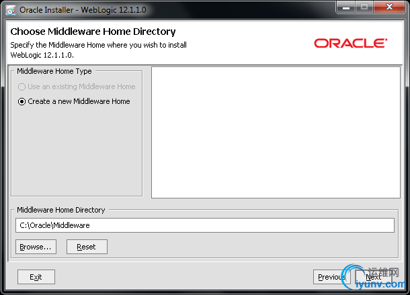Minimize the Oracle Installer window
The image size is (410, 295).
[345, 7]
